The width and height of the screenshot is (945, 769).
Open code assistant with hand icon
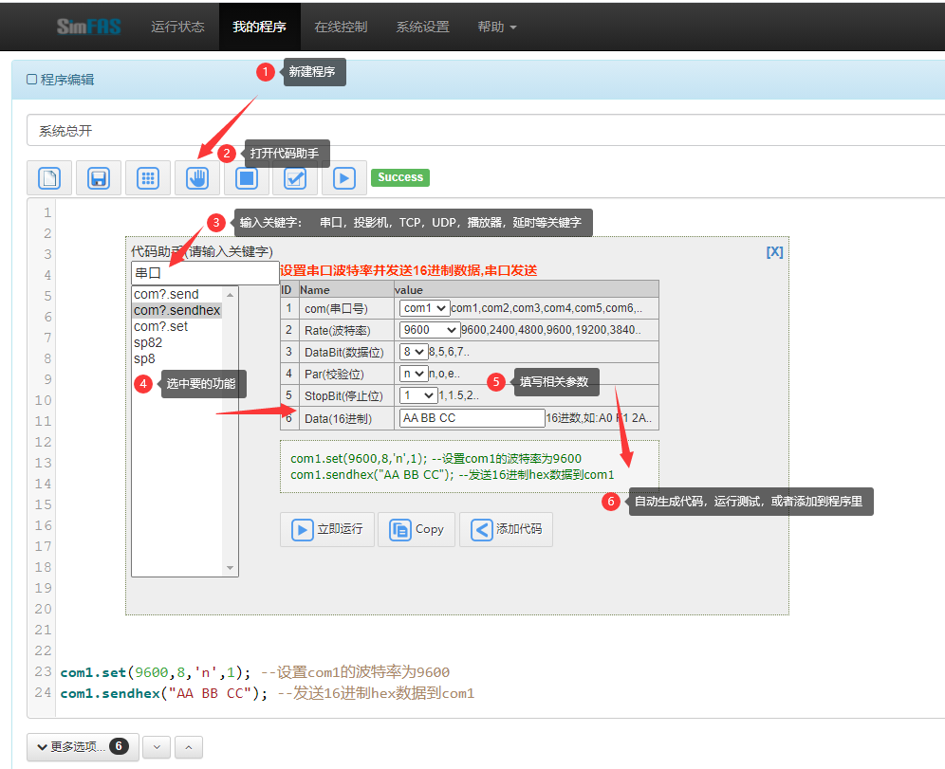[197, 178]
